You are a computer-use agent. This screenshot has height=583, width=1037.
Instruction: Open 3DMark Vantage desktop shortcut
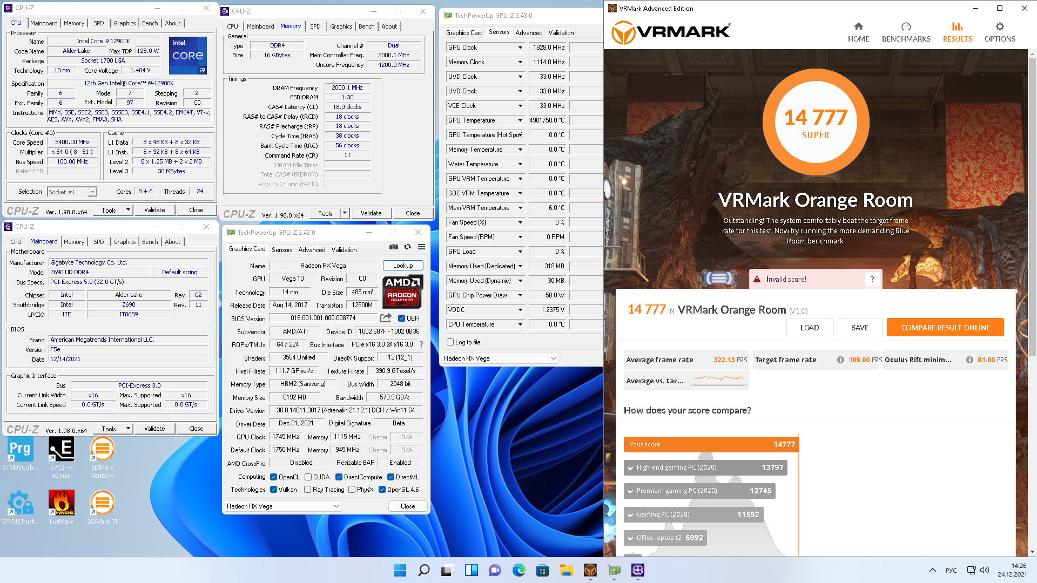click(x=102, y=457)
